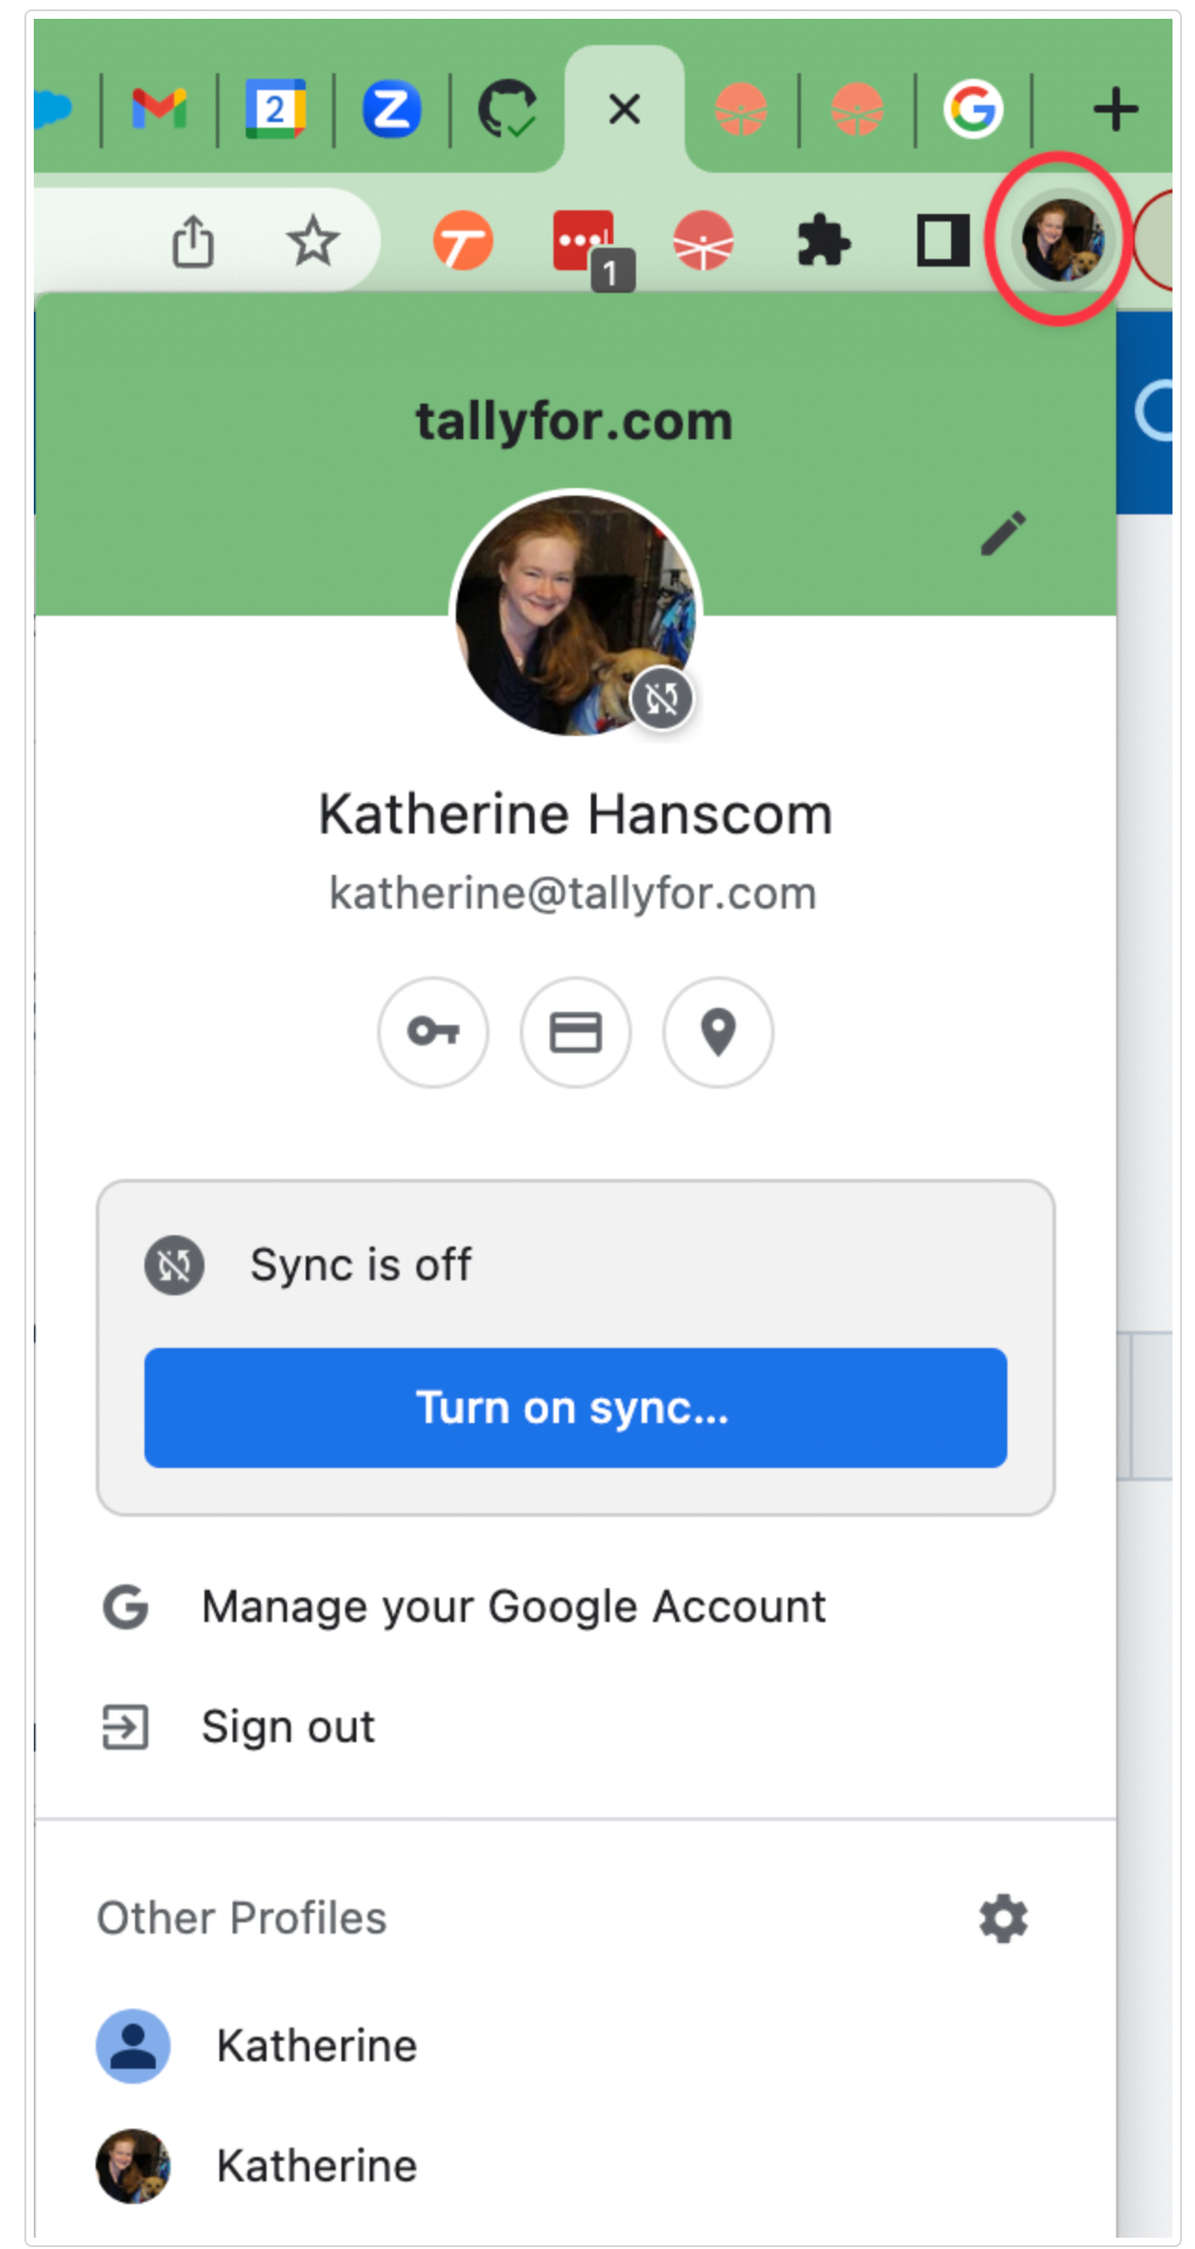Open saved passwords key icon
1195x2249 pixels.
tap(432, 1032)
